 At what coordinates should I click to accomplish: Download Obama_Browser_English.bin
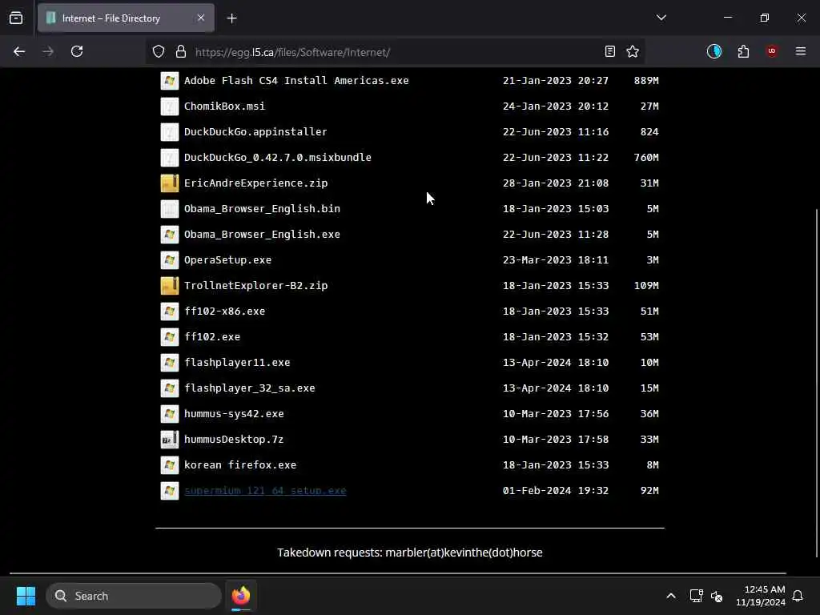pos(262,209)
